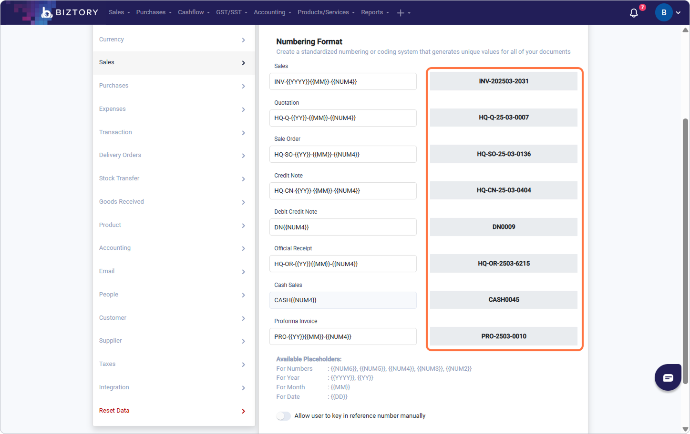Open the Accounting top menu

tap(272, 12)
